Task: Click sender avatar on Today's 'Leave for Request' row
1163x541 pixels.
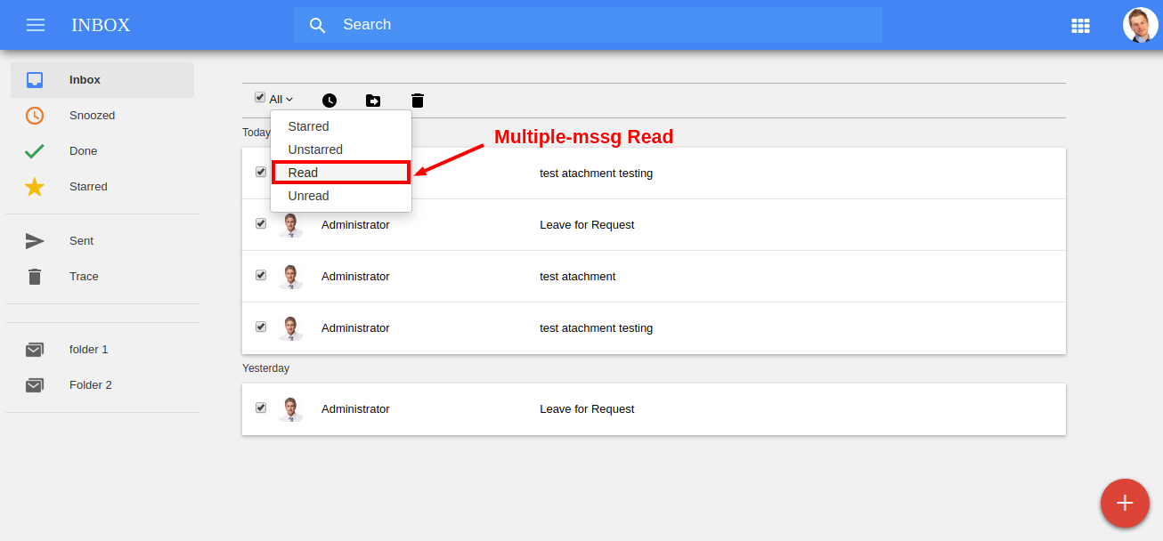Action: tap(290, 225)
